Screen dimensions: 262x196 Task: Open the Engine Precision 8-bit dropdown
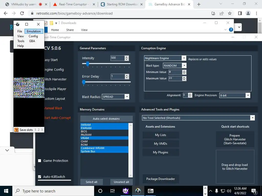coord(248,95)
